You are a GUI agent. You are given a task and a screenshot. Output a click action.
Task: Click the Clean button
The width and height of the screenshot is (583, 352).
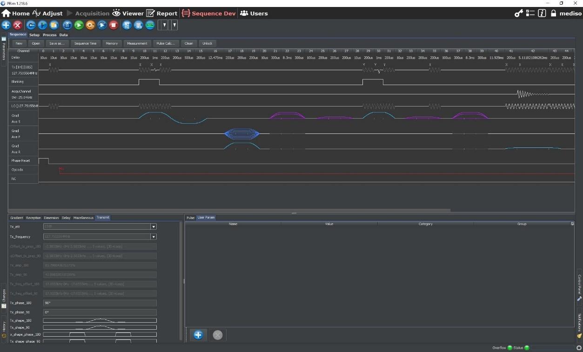[188, 43]
